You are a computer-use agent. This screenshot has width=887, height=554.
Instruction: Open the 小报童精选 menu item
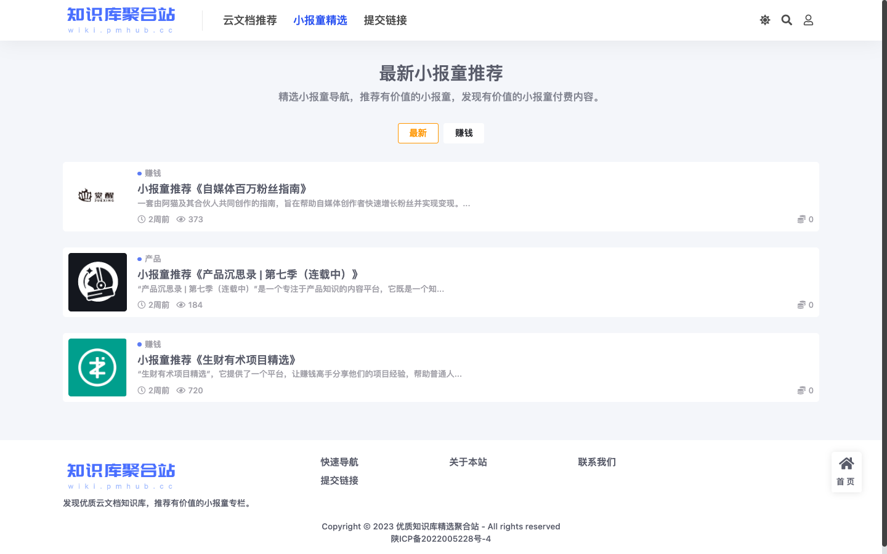320,20
